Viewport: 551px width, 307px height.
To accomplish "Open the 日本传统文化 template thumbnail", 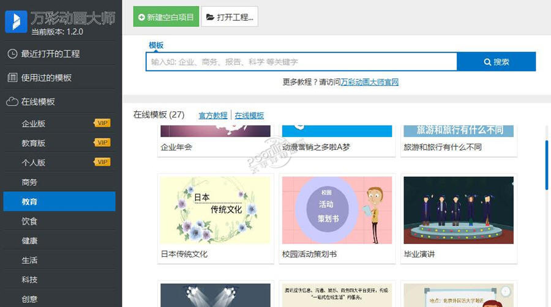I will [216, 210].
